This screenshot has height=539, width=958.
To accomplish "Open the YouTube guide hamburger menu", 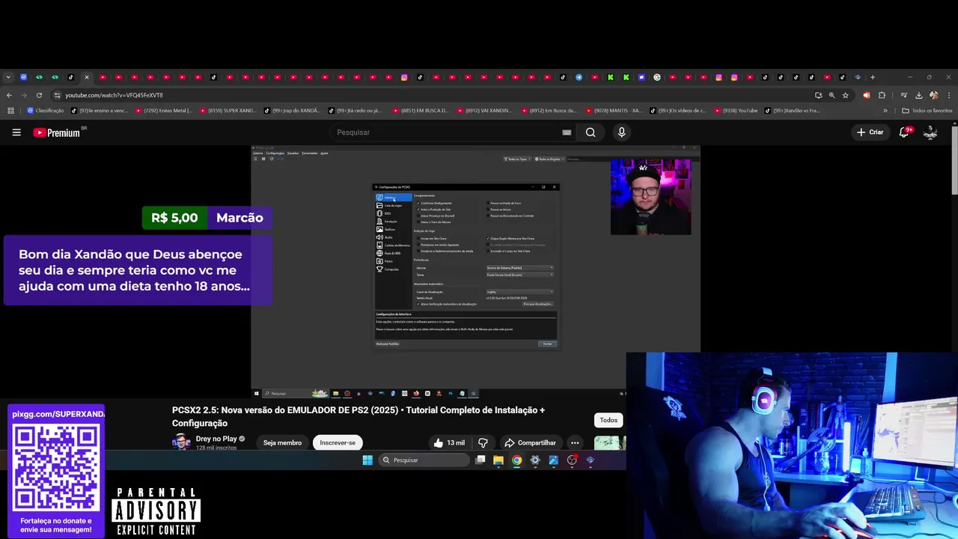I will (x=16, y=133).
